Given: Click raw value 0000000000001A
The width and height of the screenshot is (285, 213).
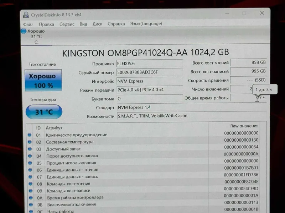Looking at the screenshot, I should 241,196.
